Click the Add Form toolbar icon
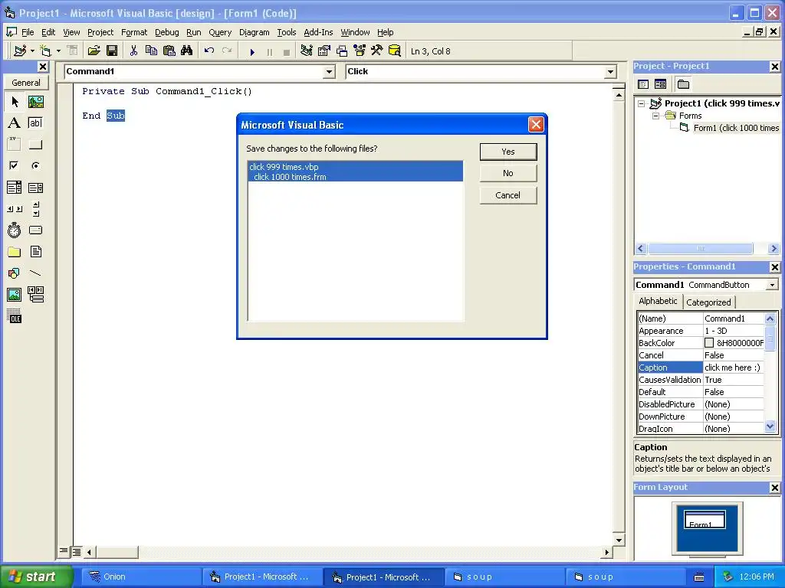 click(45, 51)
